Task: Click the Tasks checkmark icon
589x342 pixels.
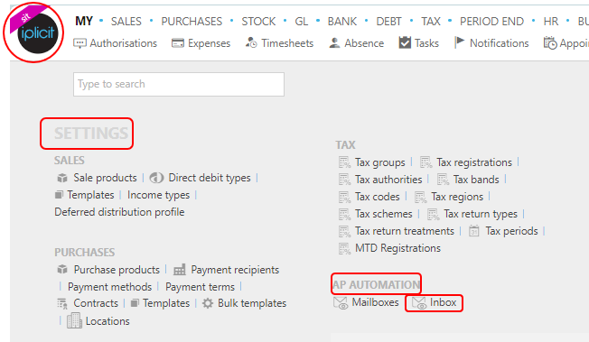Action: (x=405, y=42)
